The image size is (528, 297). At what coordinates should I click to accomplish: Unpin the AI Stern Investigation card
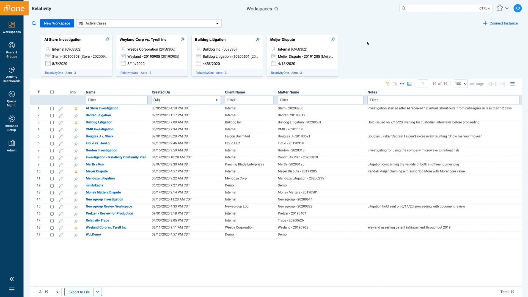107,39
